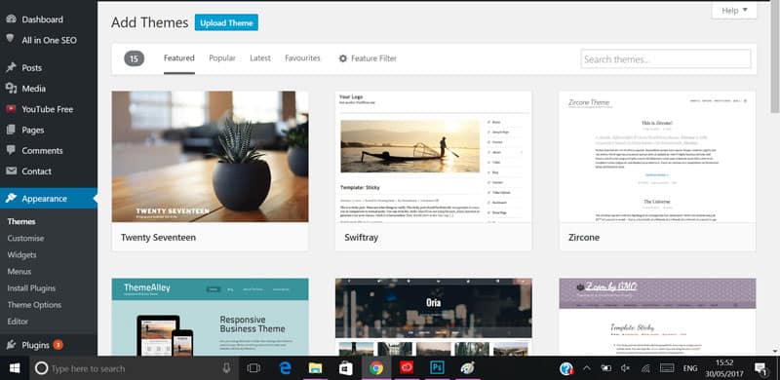
Task: Click the Comments speech bubble icon
Action: tap(11, 150)
